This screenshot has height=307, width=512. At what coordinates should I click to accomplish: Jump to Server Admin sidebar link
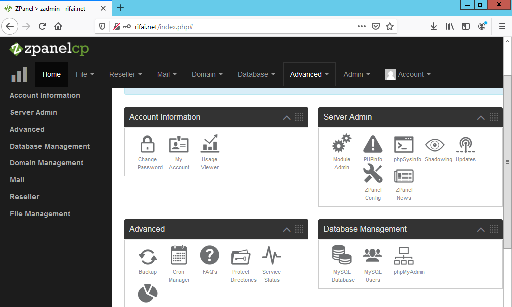[x=33, y=112]
